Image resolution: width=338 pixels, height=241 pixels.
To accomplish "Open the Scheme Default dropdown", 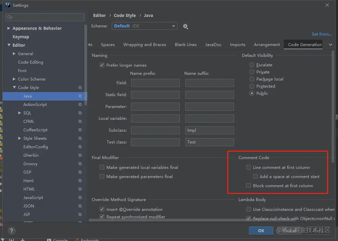I will tap(144, 26).
